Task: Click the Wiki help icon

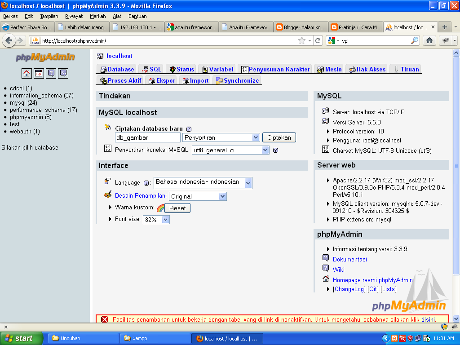Action: [x=326, y=268]
